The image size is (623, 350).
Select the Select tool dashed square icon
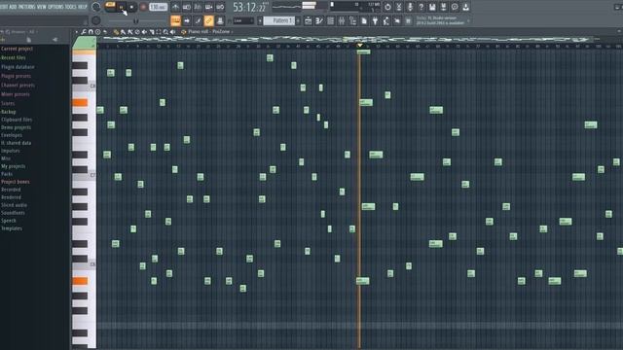[159, 32]
